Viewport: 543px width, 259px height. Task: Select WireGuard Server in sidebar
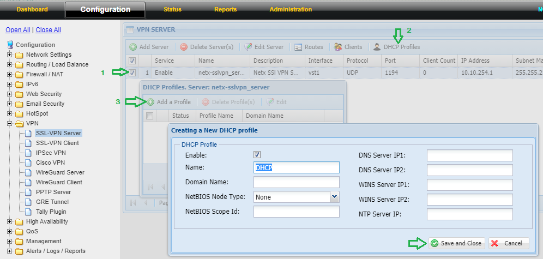click(x=60, y=172)
